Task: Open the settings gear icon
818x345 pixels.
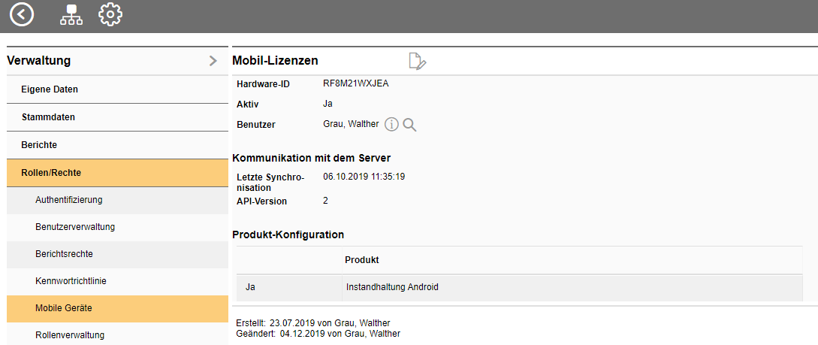Action: [110, 14]
